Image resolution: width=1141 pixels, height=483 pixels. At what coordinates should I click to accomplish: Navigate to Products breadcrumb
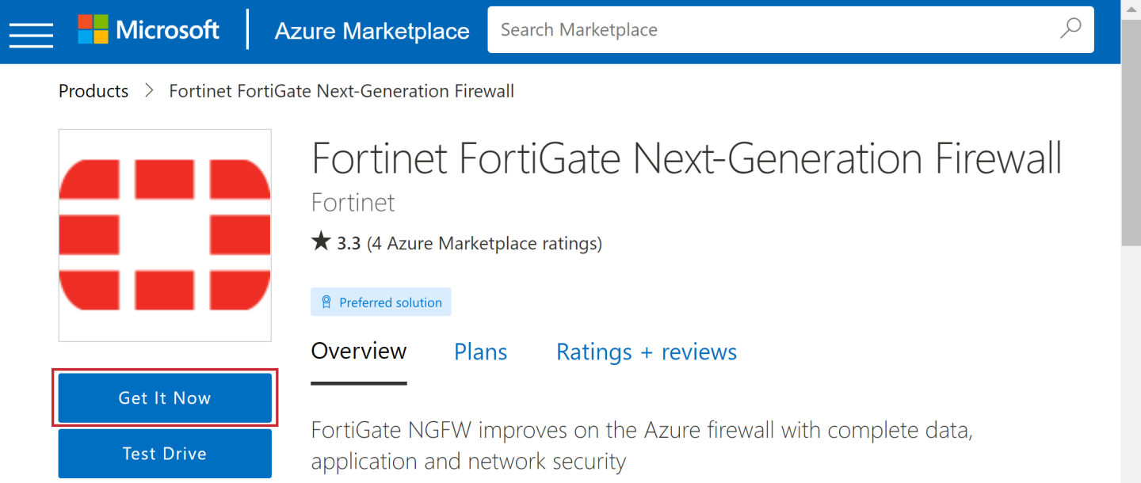(93, 91)
